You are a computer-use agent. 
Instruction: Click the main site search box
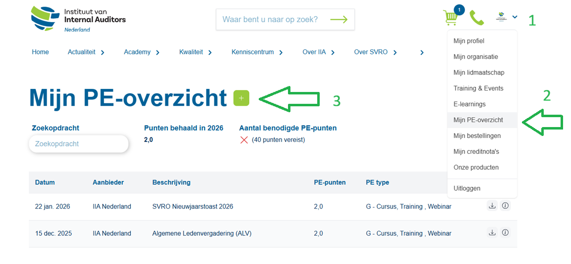coord(270,20)
